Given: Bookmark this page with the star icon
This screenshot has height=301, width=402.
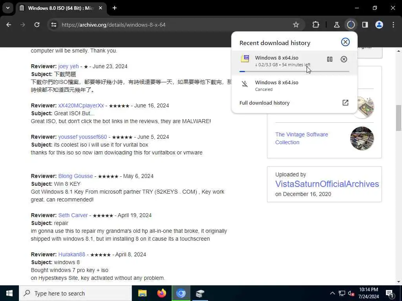Looking at the screenshot, I should [296, 25].
